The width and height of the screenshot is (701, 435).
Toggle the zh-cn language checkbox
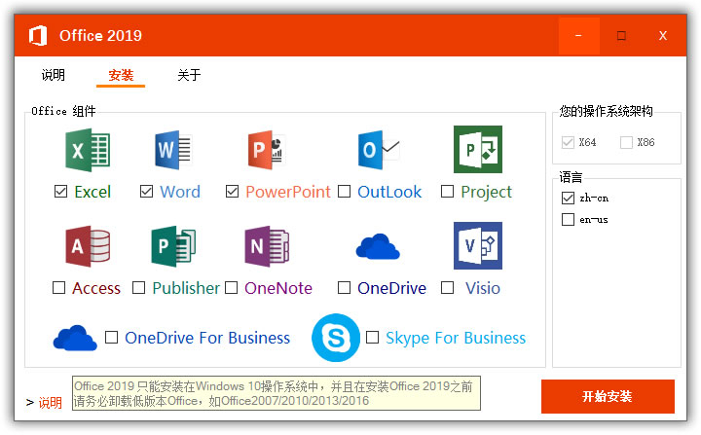click(x=568, y=198)
